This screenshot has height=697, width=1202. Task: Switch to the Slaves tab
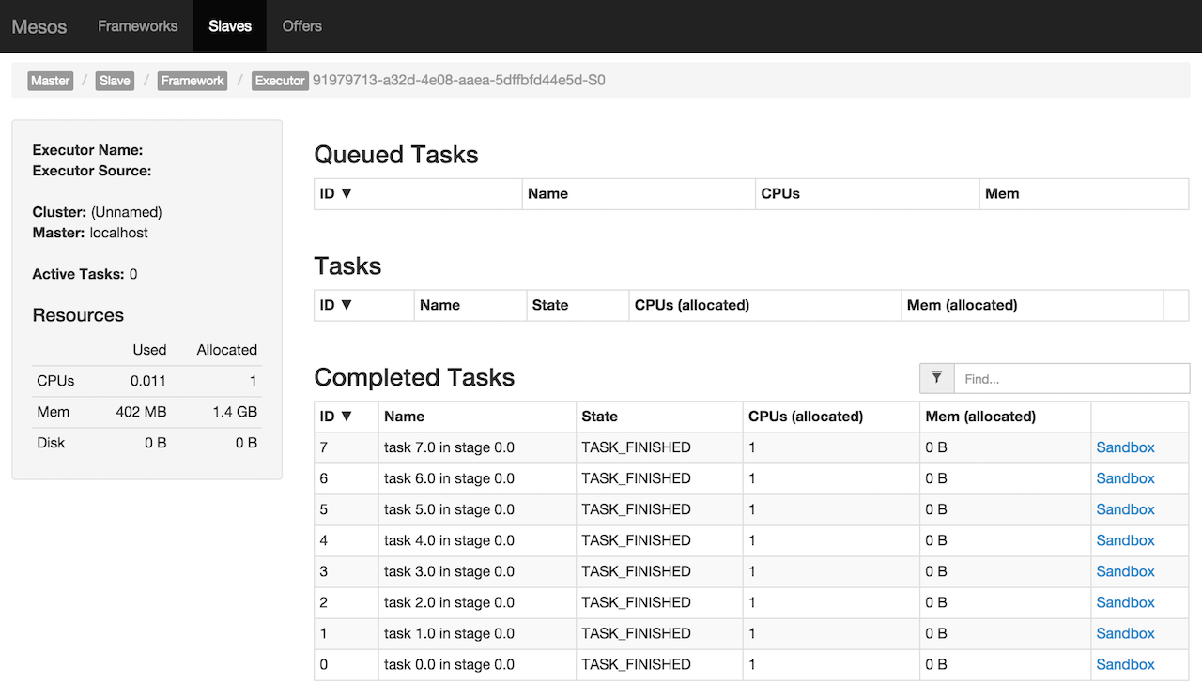pos(230,26)
